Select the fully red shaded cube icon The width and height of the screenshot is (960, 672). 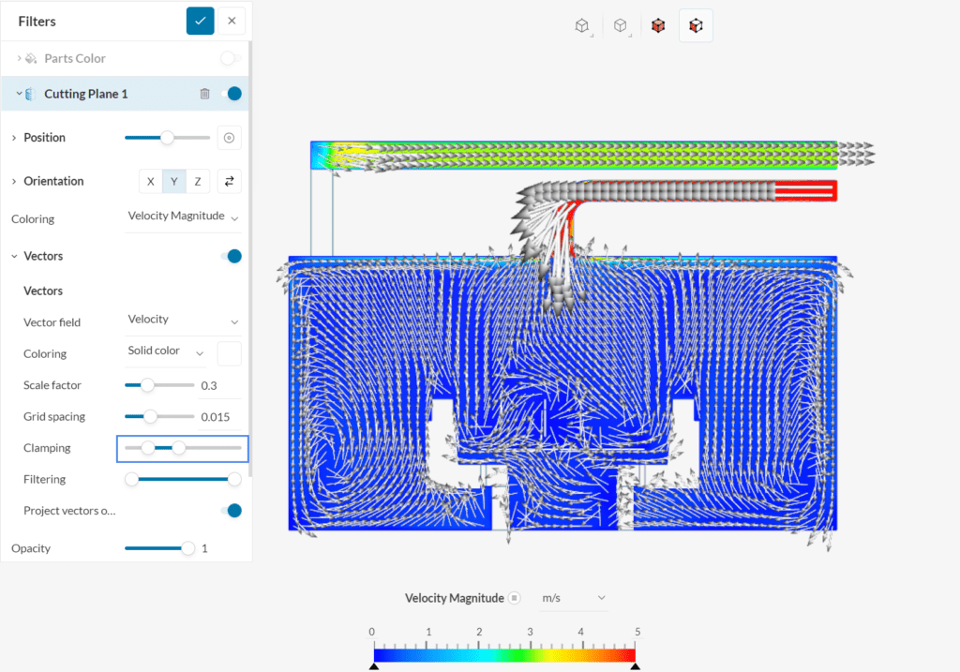(658, 26)
